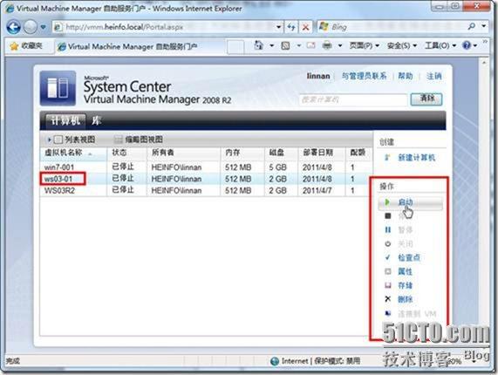Select the 库 tab
Viewport: 498px width, 375px height.
point(97,120)
